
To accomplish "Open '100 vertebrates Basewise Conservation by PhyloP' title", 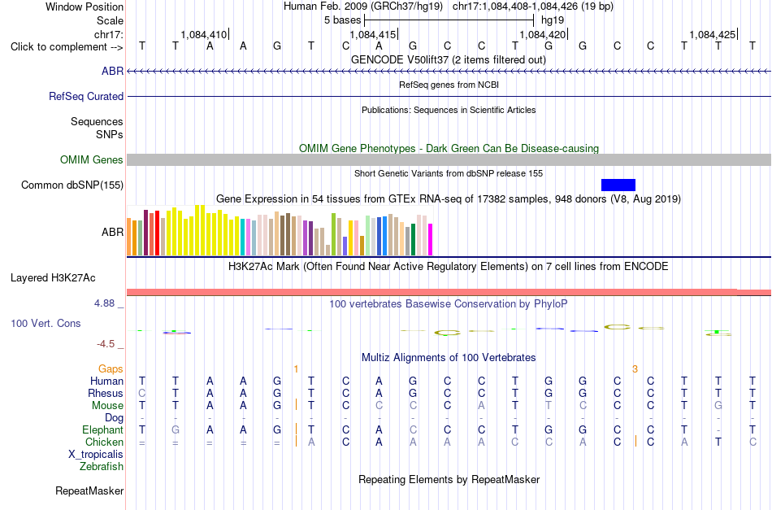I will [x=449, y=304].
